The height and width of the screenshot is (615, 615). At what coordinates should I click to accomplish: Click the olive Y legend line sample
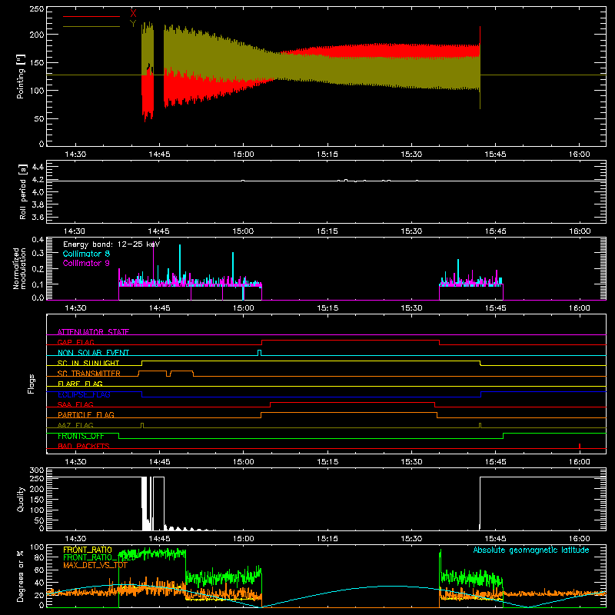91,27
